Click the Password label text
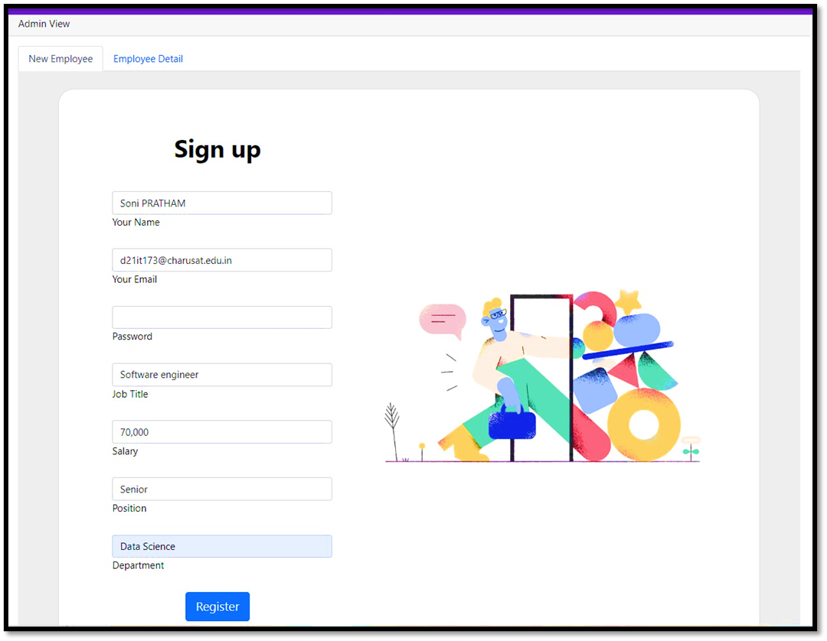 click(x=132, y=337)
